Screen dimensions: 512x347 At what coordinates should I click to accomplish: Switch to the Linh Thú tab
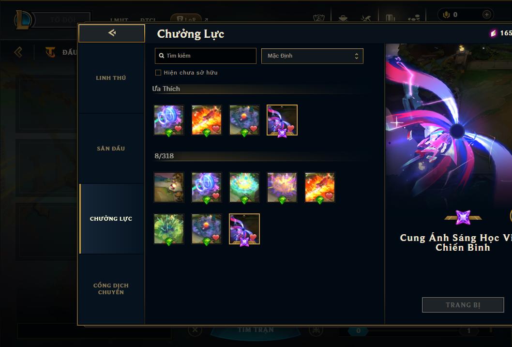[111, 78]
